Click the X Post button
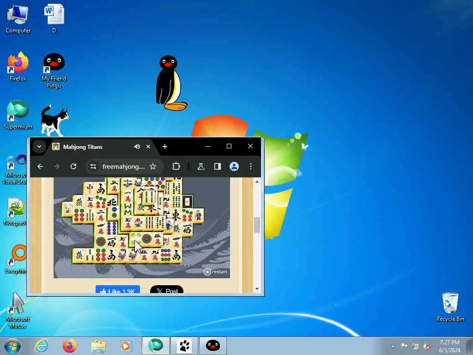Screen dimensions: 473x355 166,289
